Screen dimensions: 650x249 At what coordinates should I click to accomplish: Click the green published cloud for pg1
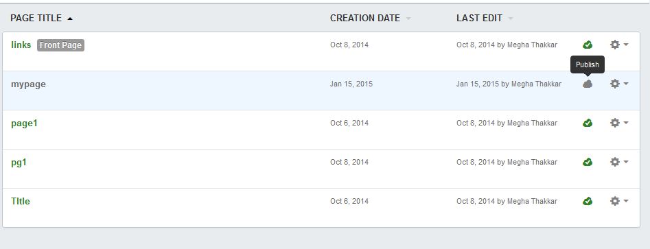point(588,162)
